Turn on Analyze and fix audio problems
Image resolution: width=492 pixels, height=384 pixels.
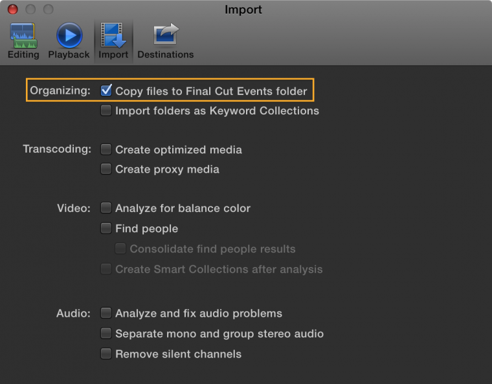106,314
